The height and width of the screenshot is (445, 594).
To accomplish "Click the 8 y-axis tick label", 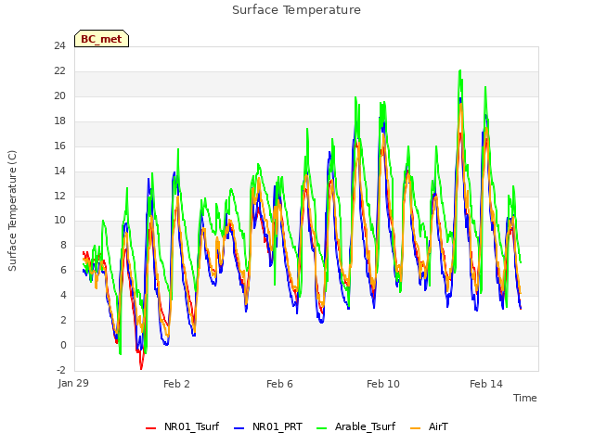I will click(63, 245).
